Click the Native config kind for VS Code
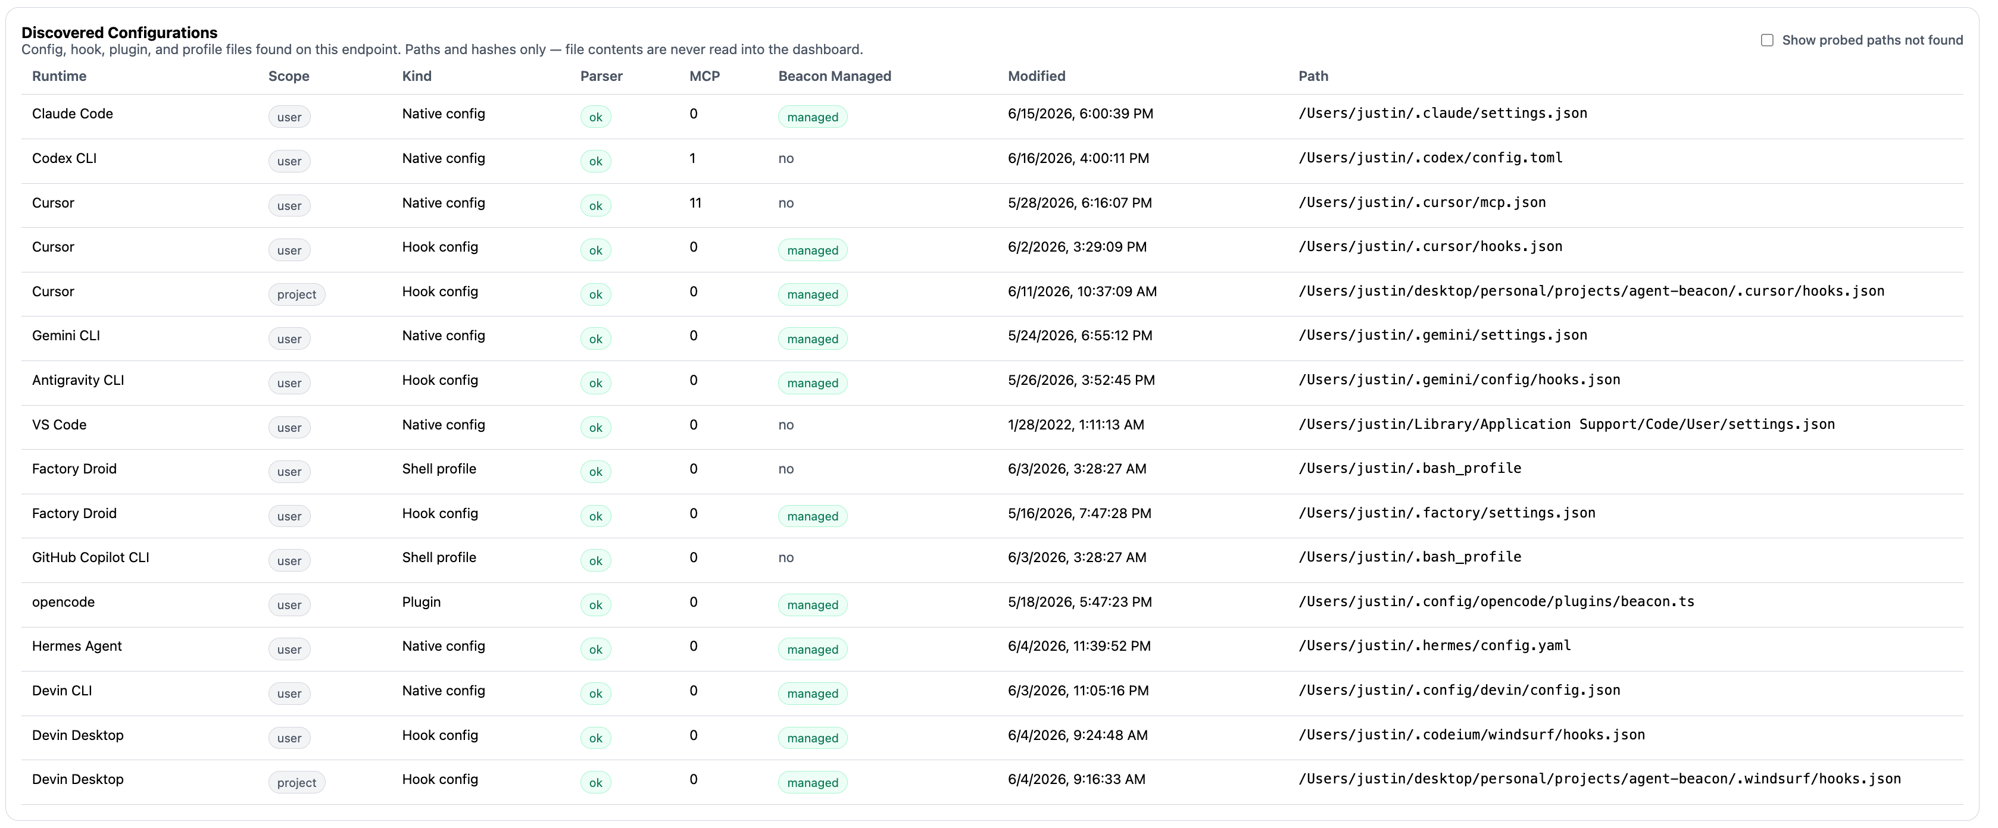1998x828 pixels. coord(443,425)
